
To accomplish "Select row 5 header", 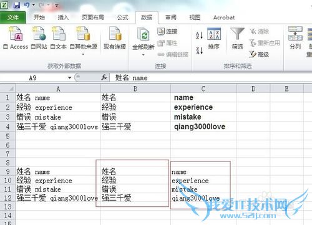I will [7, 136].
